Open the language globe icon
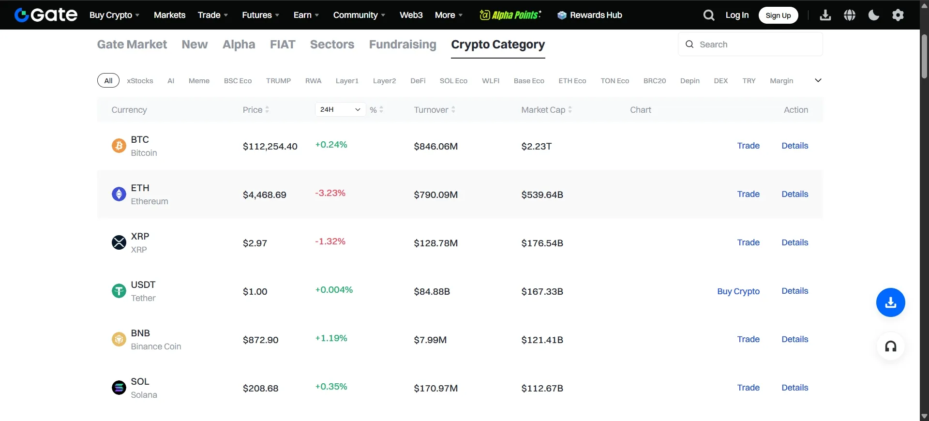Screen dimensions: 929x421 [x=850, y=15]
